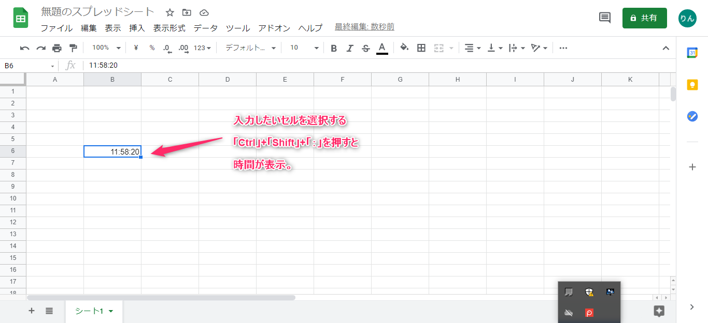Print the spreadsheet using printer icon

tap(57, 48)
